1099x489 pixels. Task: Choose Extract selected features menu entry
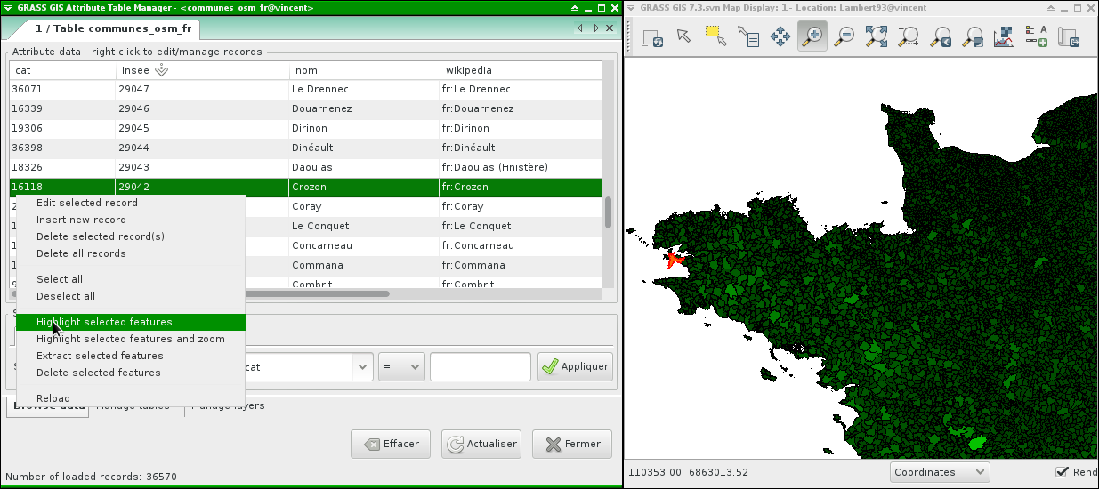click(x=100, y=356)
